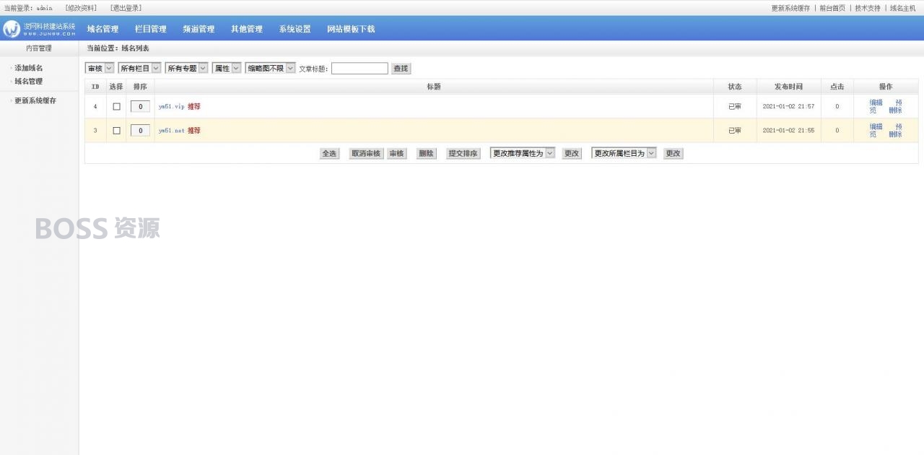924x455 pixels.
Task: Open the 域名管理 top menu
Action: coord(103,29)
